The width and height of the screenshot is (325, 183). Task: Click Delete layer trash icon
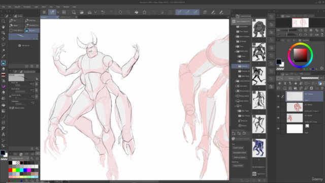[322, 88]
